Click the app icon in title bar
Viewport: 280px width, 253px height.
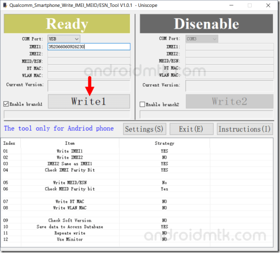point(5,5)
